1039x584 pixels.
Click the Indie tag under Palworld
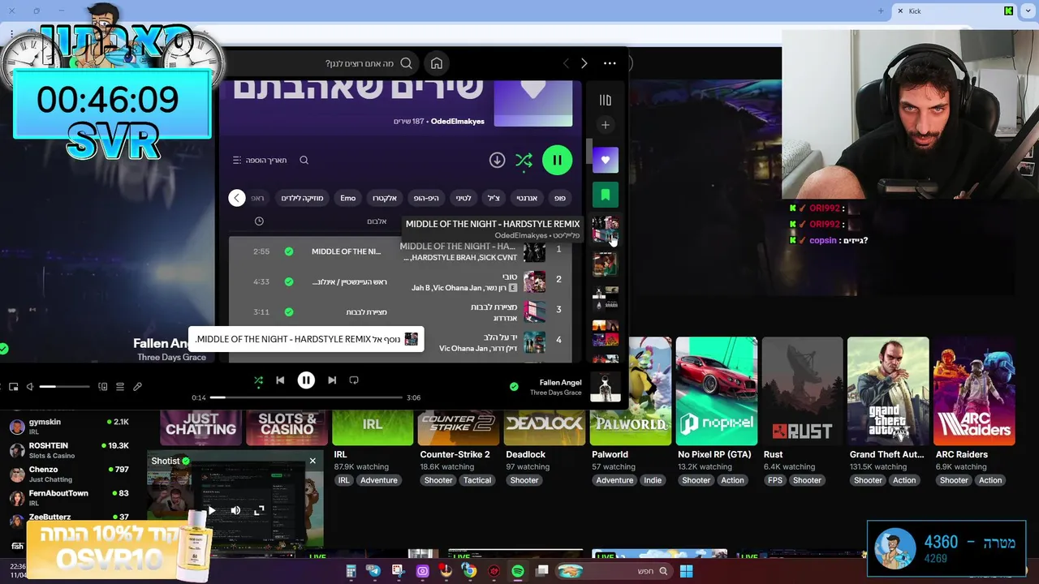[x=653, y=480]
